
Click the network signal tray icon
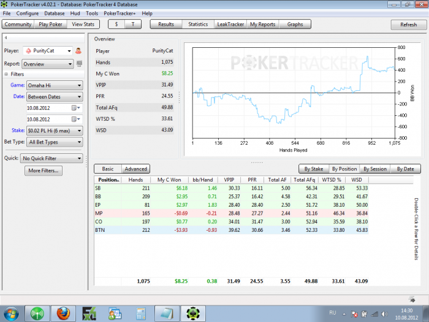click(374, 314)
